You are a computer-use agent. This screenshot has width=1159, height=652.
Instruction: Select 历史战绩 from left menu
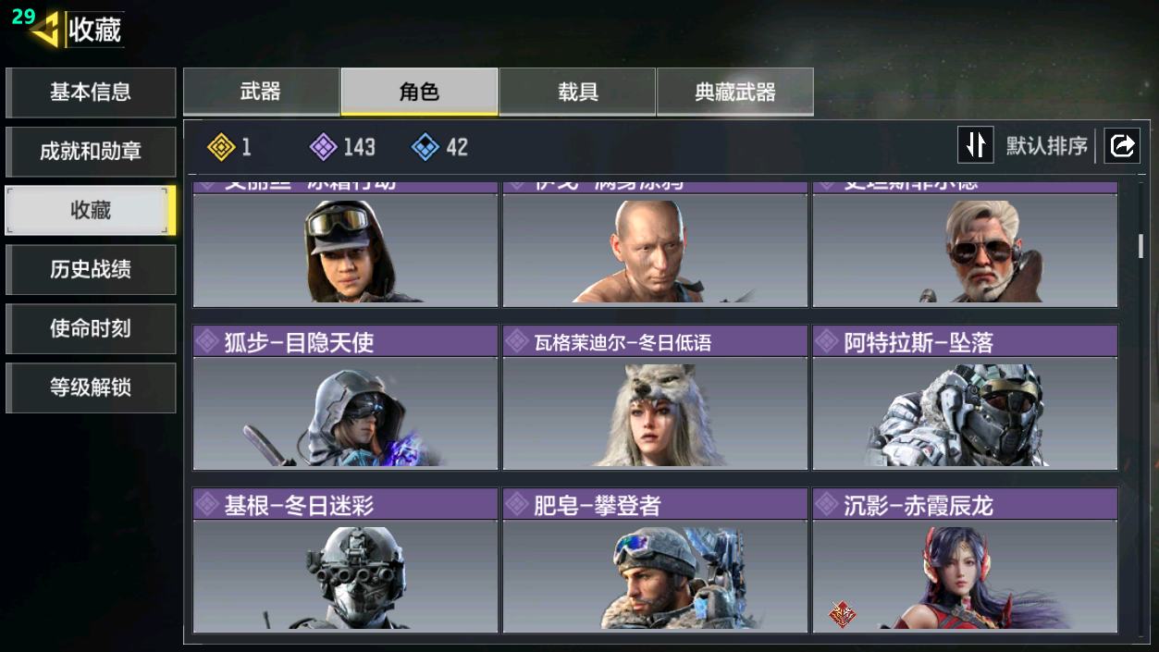coord(91,269)
